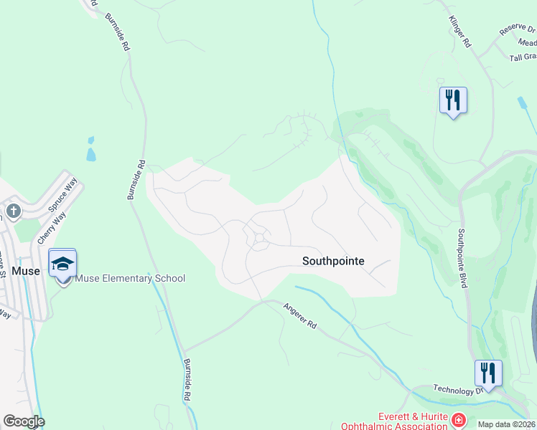Click the Technology Dr road label

[x=458, y=389]
